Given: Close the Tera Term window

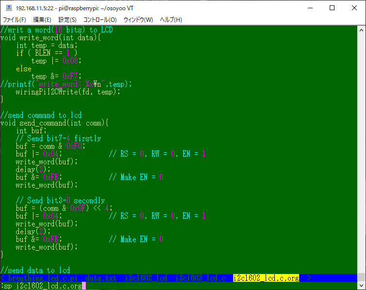Looking at the screenshot, I should point(354,8).
